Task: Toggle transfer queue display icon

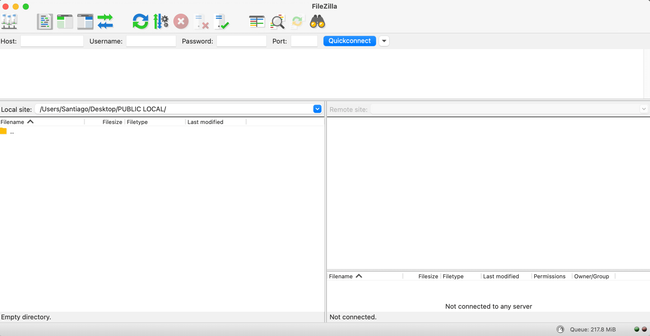Action: coord(105,22)
